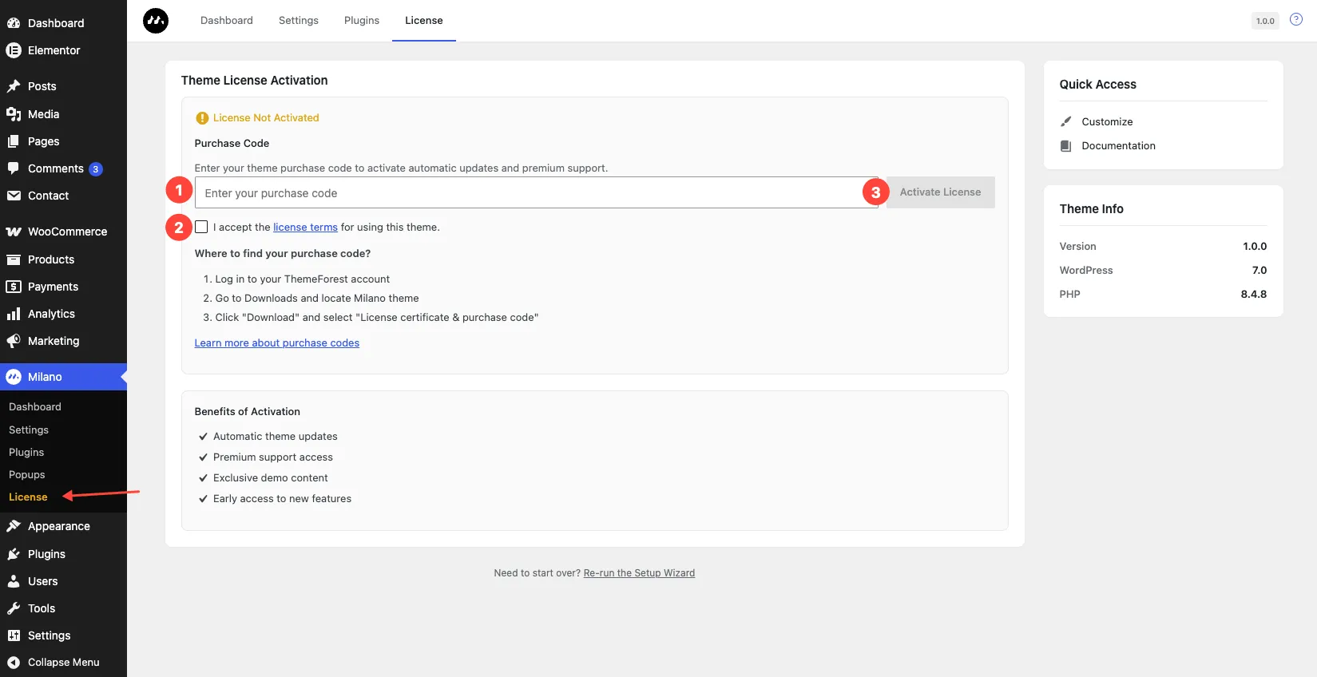Click "Exclusive demo content" benefit text
Image resolution: width=1317 pixels, height=677 pixels.
tap(271, 478)
